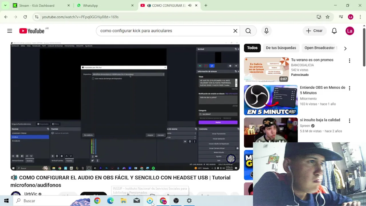The width and height of the screenshot is (366, 206).
Task: Go back with the browser back arrow
Action: tap(6, 17)
